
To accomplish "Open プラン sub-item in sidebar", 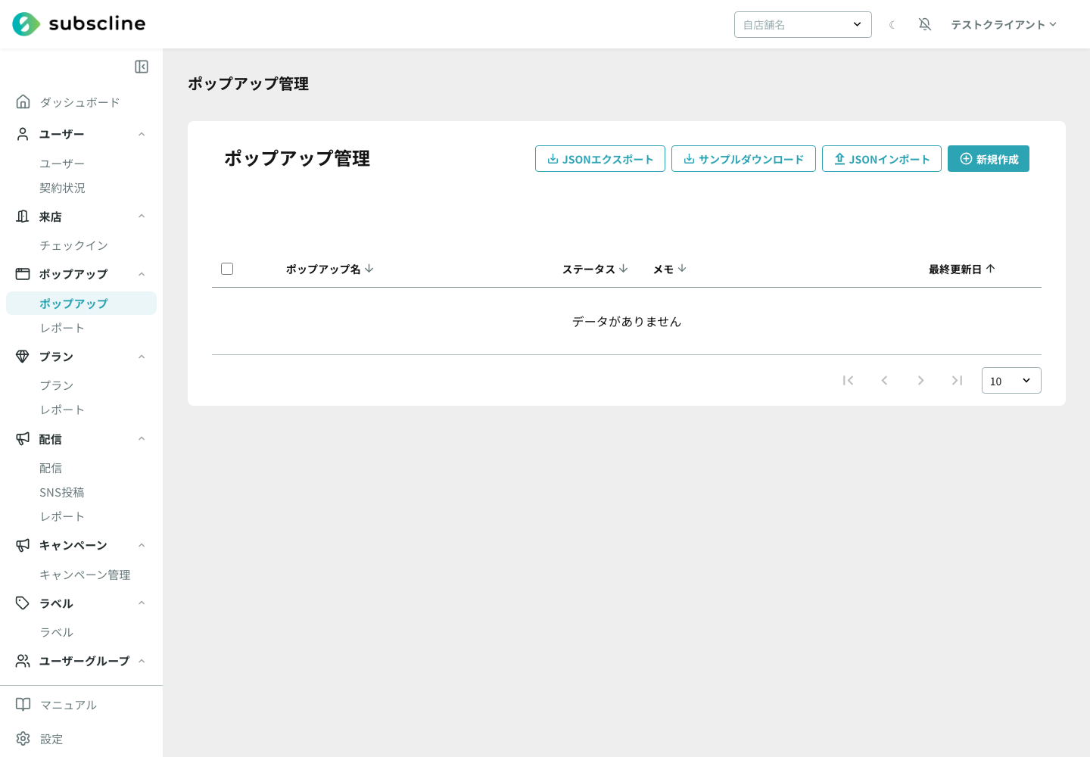I will (57, 385).
